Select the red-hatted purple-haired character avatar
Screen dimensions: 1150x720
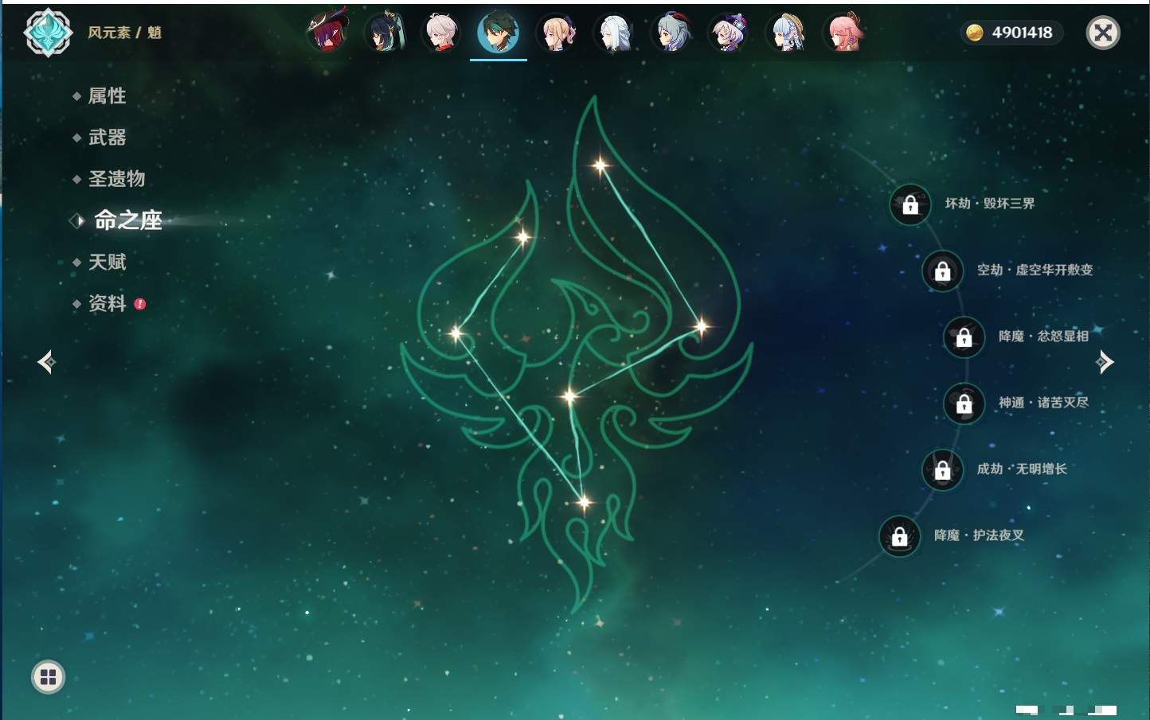328,32
